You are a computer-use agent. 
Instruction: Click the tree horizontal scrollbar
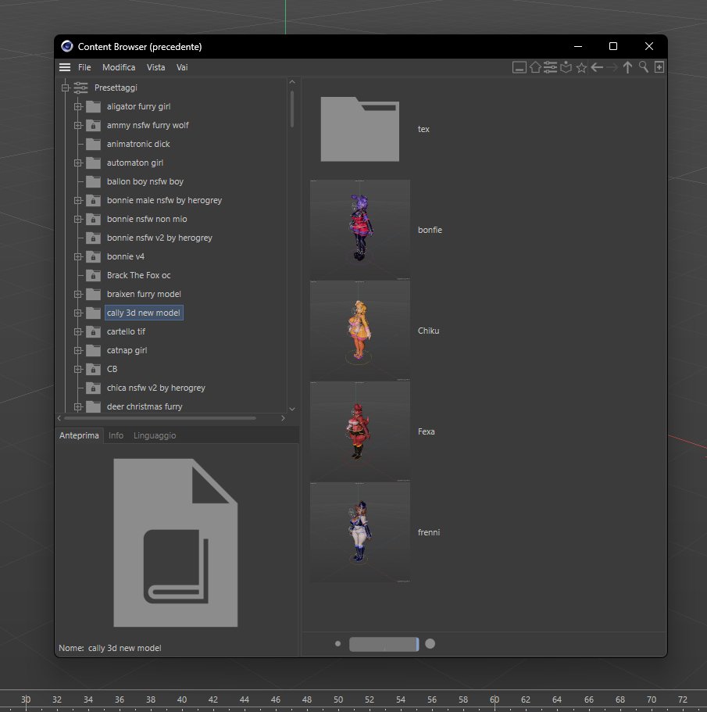160,418
